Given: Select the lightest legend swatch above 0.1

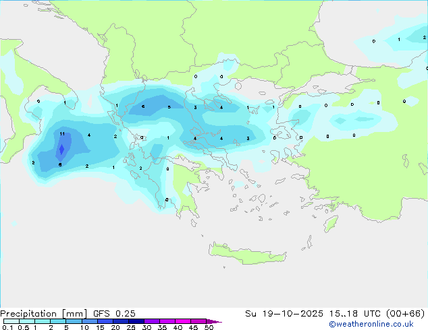Looking at the screenshot, I should click(11, 321).
